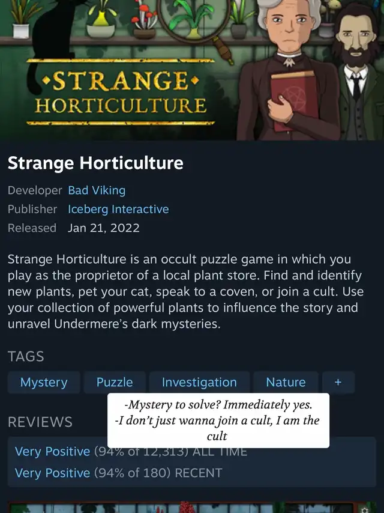Open the game screenshot thumbnail at bottom
This screenshot has width=384, height=513.
click(192, 507)
